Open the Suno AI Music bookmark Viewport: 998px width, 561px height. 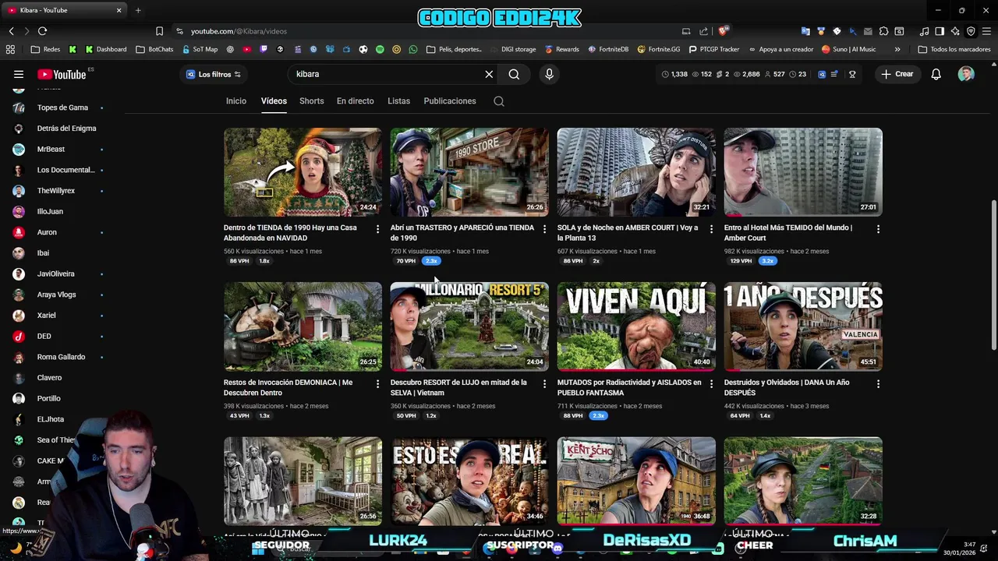click(x=848, y=49)
